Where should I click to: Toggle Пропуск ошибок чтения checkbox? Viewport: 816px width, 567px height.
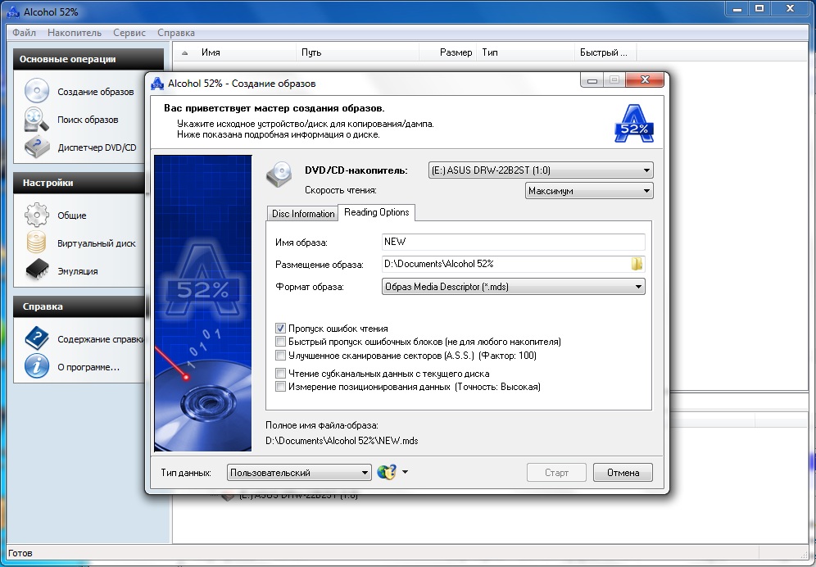[280, 329]
